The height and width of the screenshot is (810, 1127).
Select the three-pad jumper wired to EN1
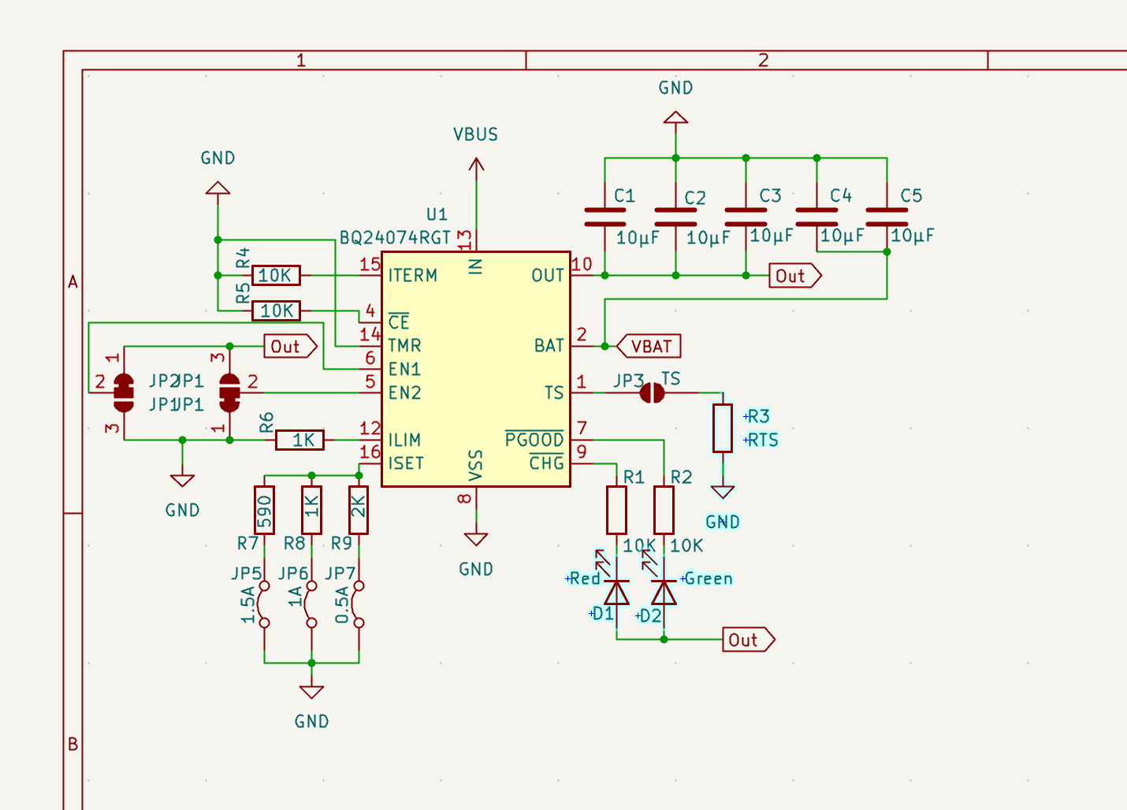click(124, 392)
